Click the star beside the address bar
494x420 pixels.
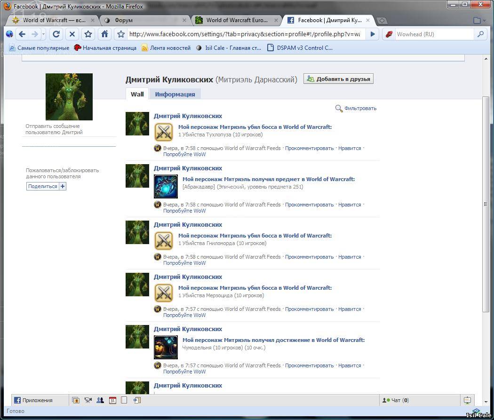(120, 34)
